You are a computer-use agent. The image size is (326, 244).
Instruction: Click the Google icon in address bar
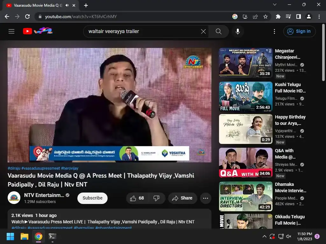[x=235, y=17]
